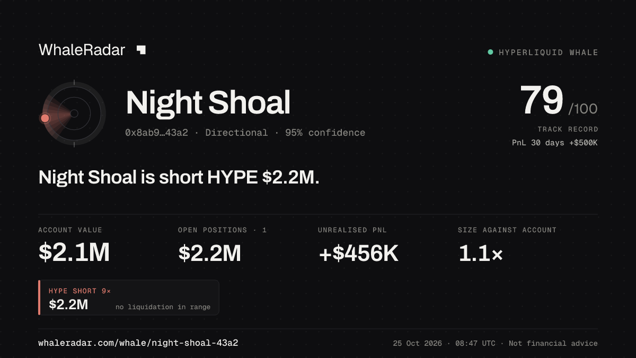636x358 pixels.
Task: Click the $2.2M open positions value
Action: click(x=210, y=253)
